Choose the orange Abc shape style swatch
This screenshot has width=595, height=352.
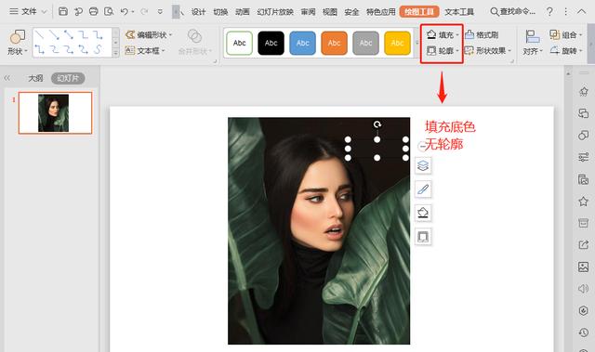[x=334, y=44]
